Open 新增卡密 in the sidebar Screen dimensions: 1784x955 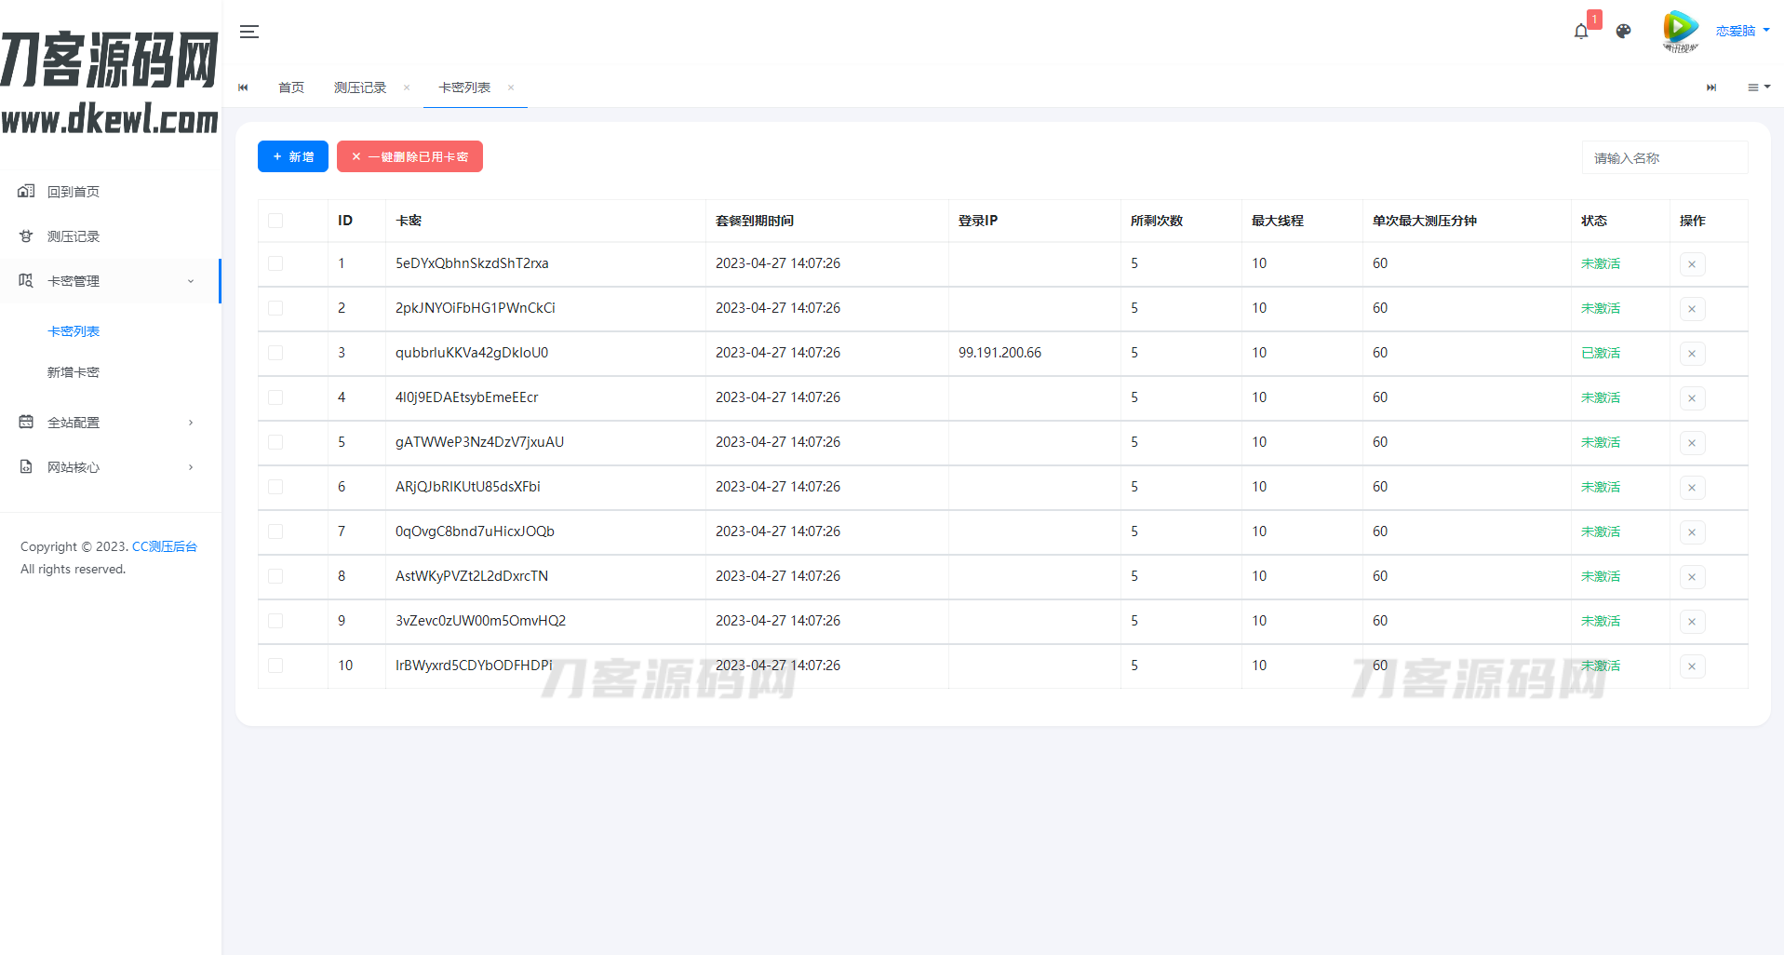[74, 372]
